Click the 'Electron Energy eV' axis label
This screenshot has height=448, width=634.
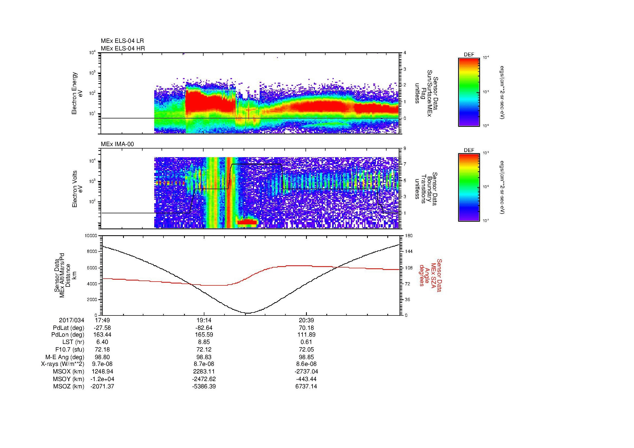coord(77,93)
